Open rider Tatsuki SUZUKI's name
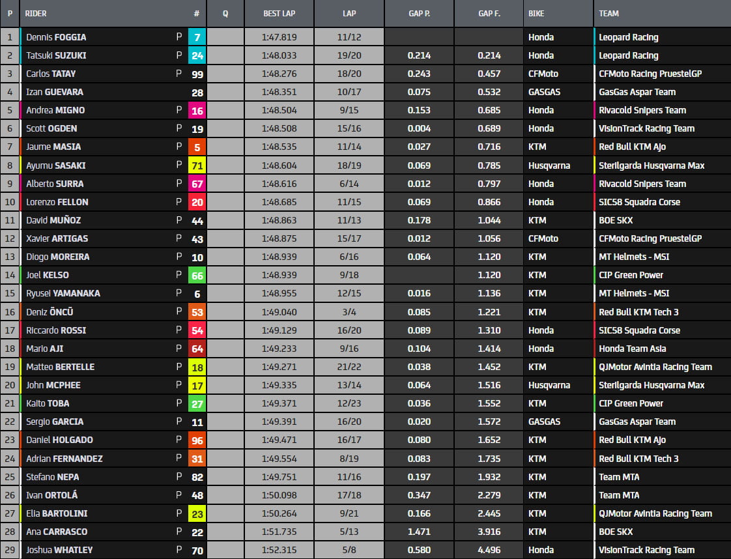Screen dimensions: 731x559 tap(56, 55)
